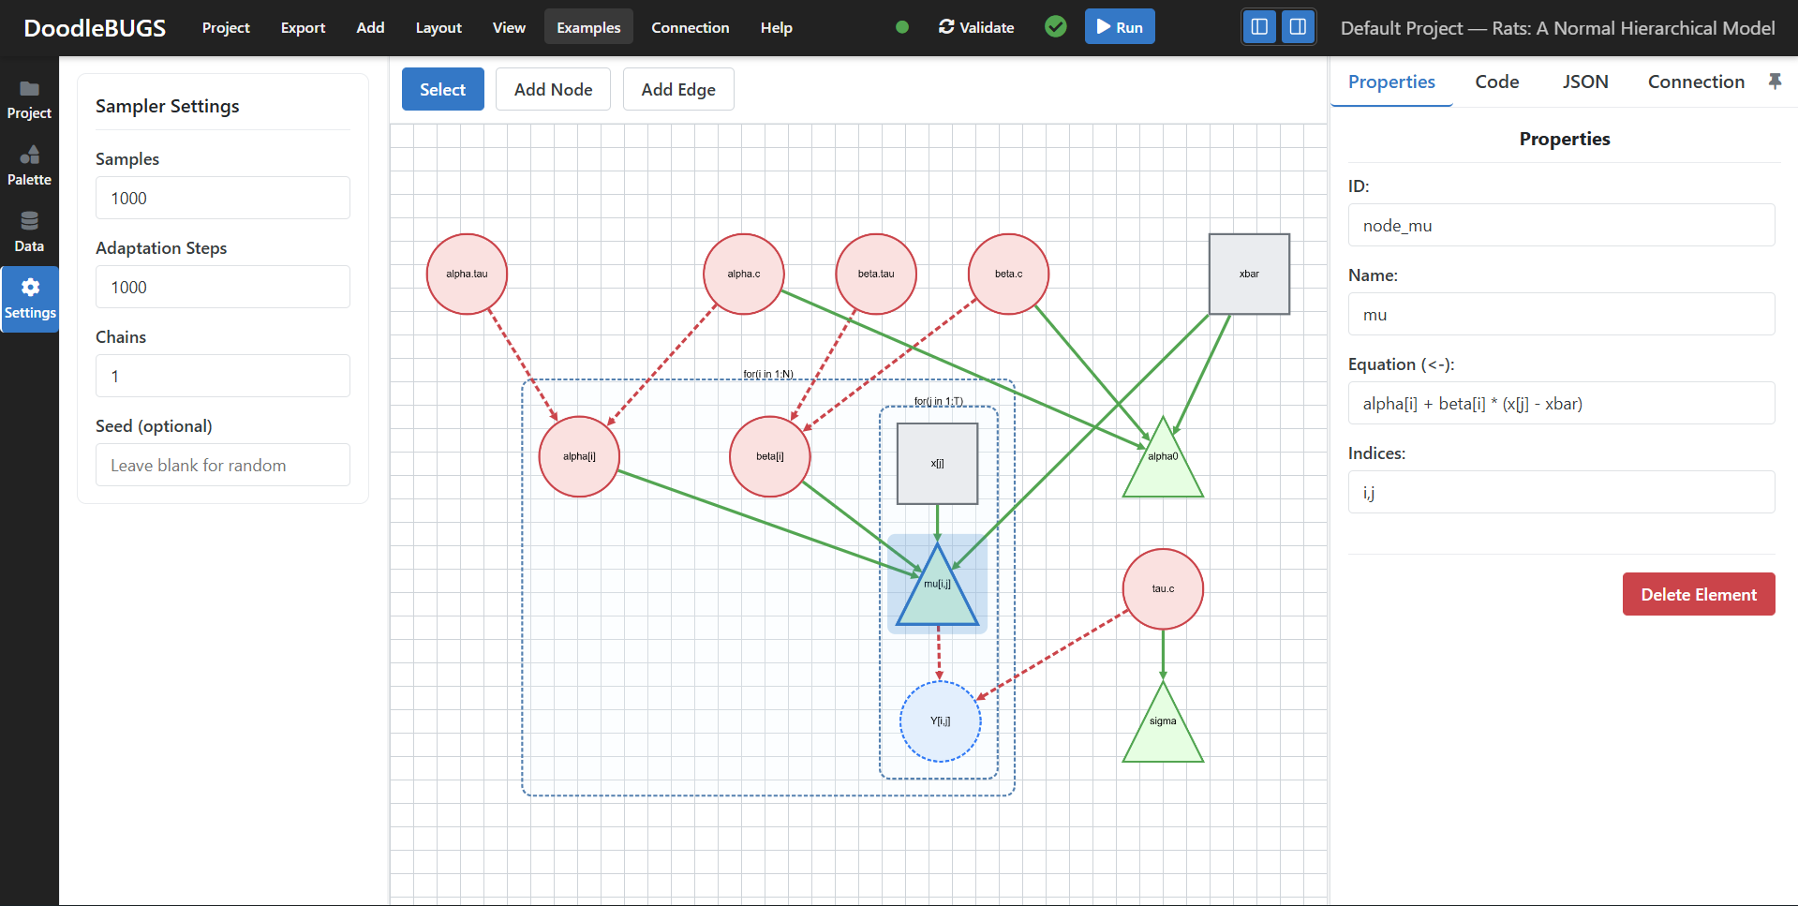Click the pin icon in properties panel

(x=1775, y=82)
